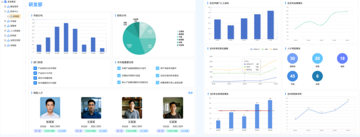Expand the 人力资源部 tree node
Screen dimensions: 360x137
point(5,31)
